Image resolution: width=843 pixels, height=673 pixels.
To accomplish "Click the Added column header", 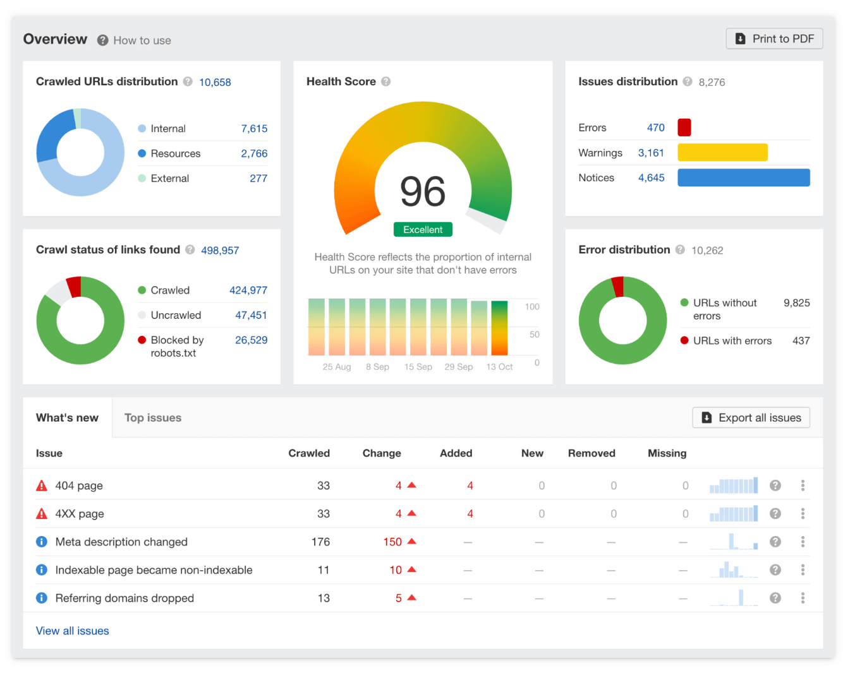I will [456, 453].
